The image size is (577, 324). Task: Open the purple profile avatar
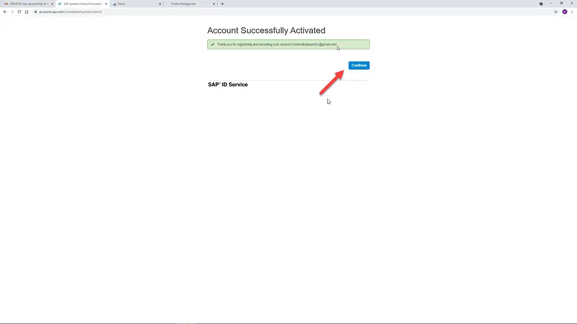pos(565,12)
